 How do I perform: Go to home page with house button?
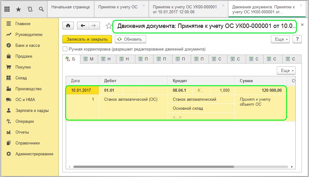click(x=68, y=26)
